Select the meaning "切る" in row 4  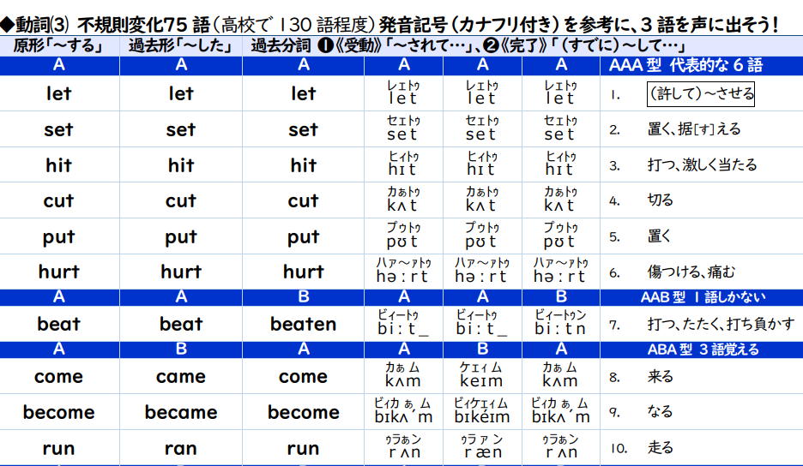pos(661,201)
